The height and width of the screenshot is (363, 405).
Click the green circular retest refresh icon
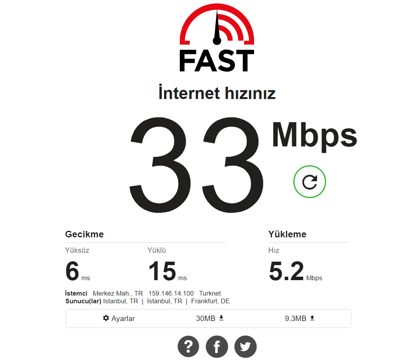tap(310, 182)
